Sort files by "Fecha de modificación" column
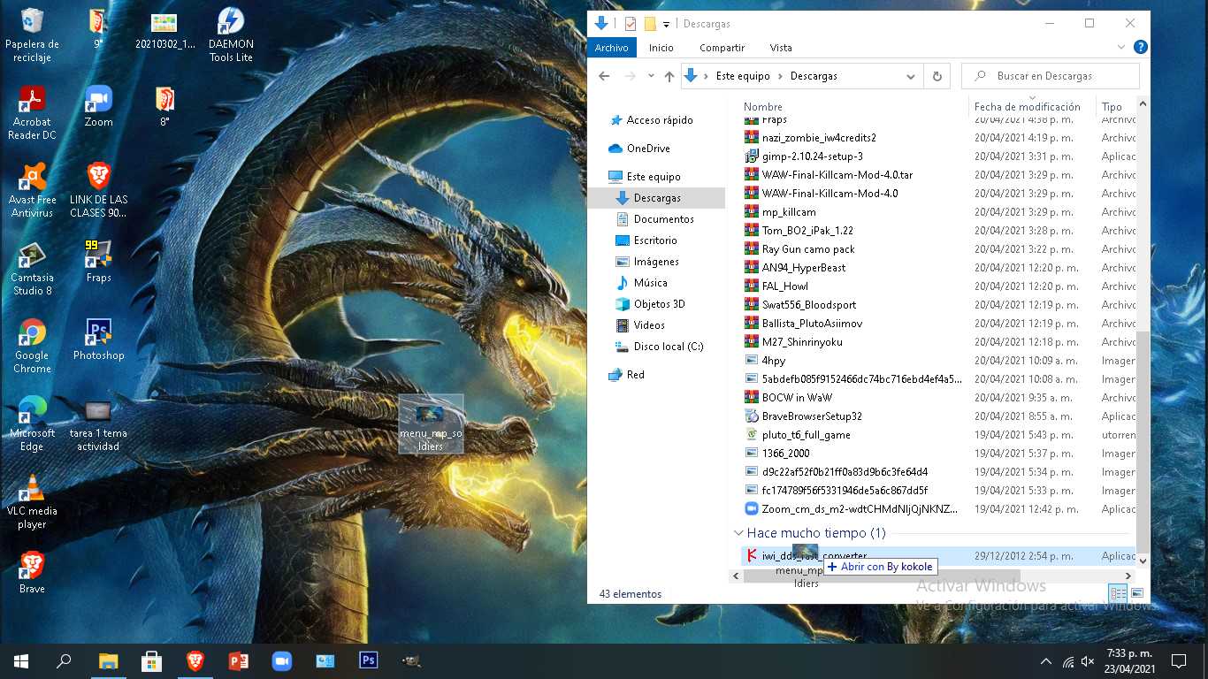Viewport: 1208px width, 679px height. pyautogui.click(x=1027, y=107)
